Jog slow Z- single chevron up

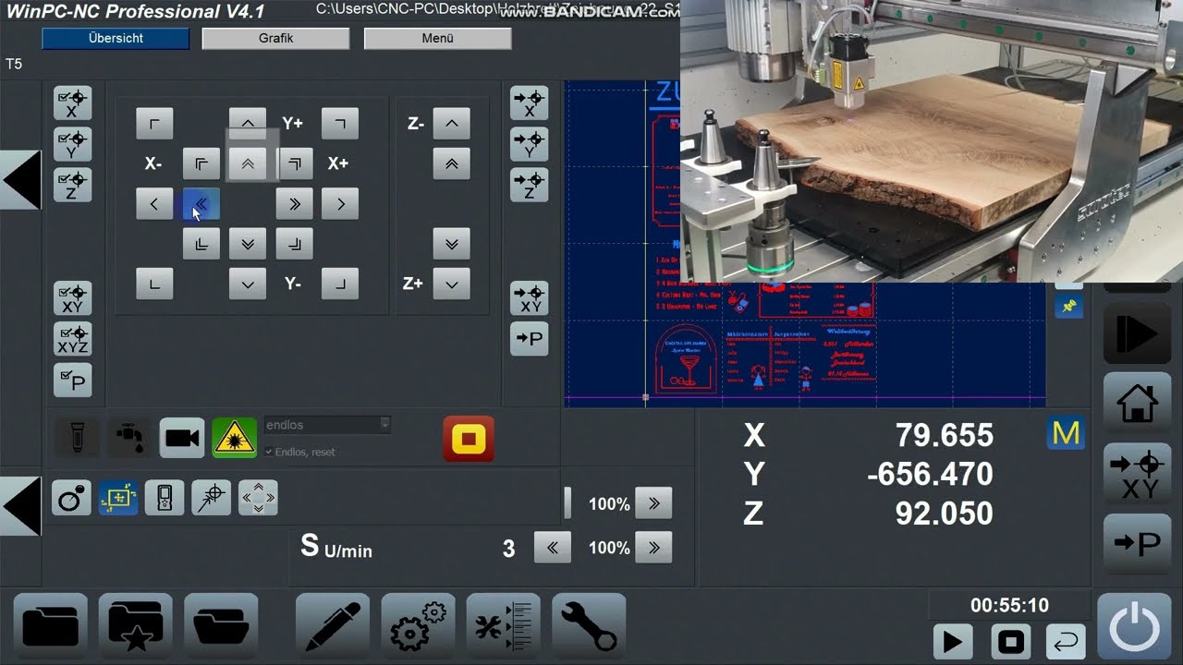click(451, 123)
